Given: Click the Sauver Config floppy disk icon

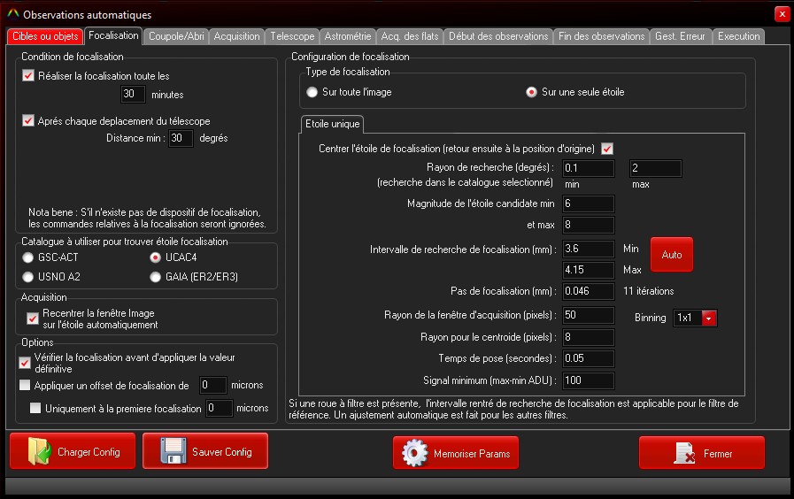Looking at the screenshot, I should [173, 450].
